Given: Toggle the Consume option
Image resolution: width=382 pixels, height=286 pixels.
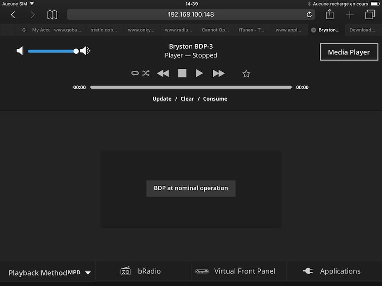Looking at the screenshot, I should [x=215, y=99].
